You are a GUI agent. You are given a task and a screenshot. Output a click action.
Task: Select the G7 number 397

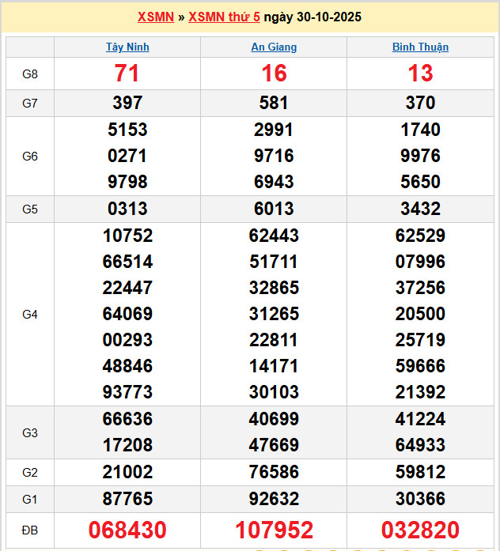tap(127, 103)
